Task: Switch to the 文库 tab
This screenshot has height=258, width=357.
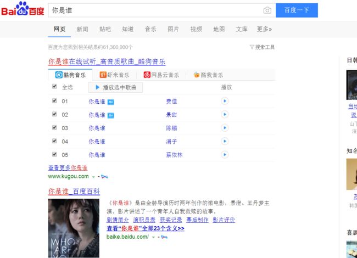Action: [242, 29]
